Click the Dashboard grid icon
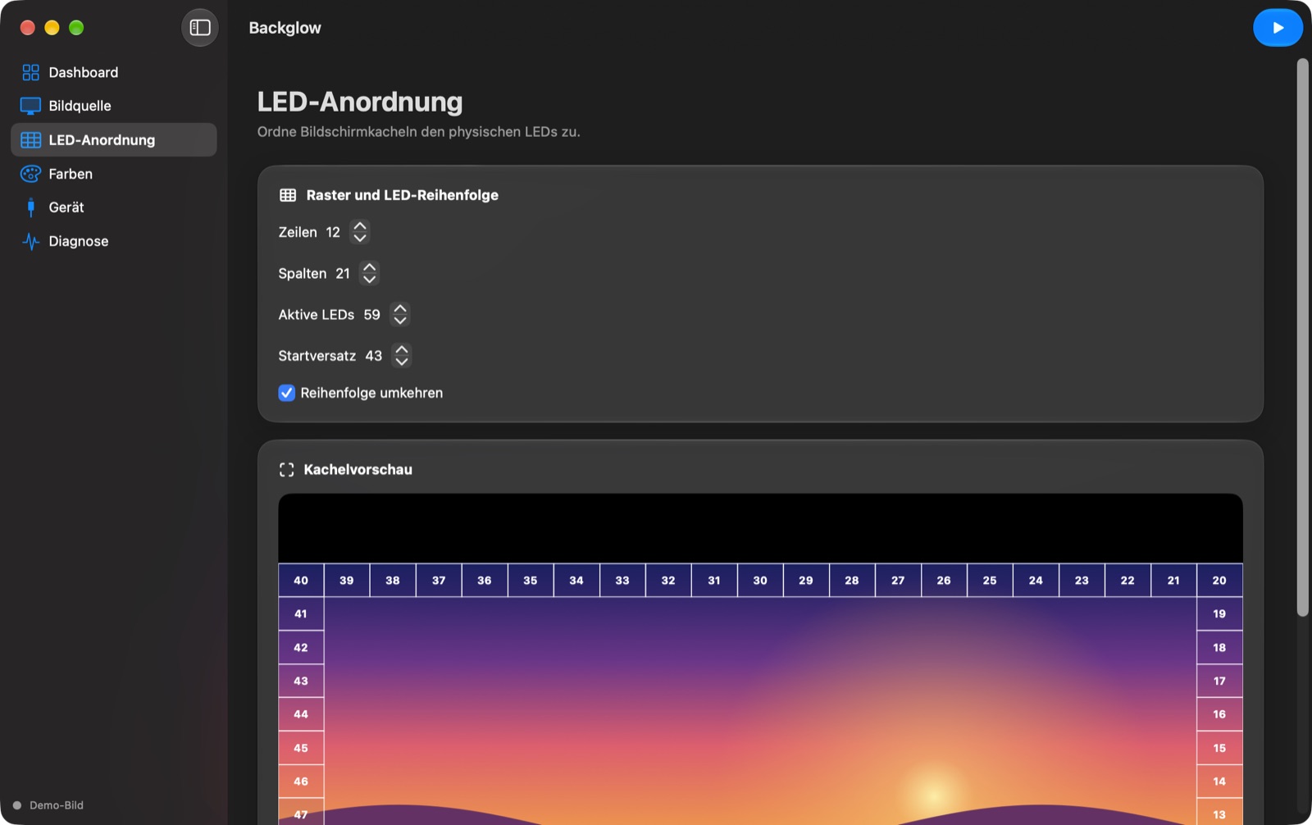1312x825 pixels. 30,72
